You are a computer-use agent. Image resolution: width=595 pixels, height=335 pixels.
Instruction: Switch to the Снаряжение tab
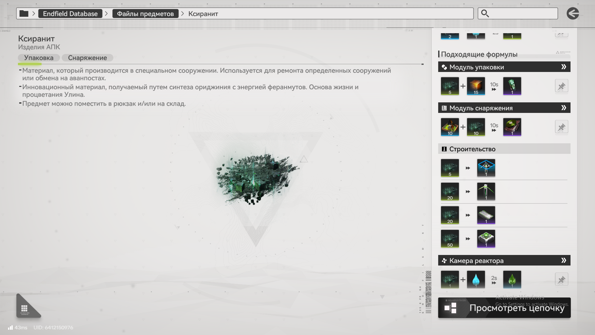87,58
